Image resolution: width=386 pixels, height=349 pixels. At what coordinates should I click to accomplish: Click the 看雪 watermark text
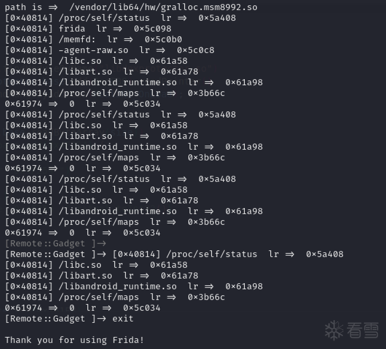pos(362,330)
